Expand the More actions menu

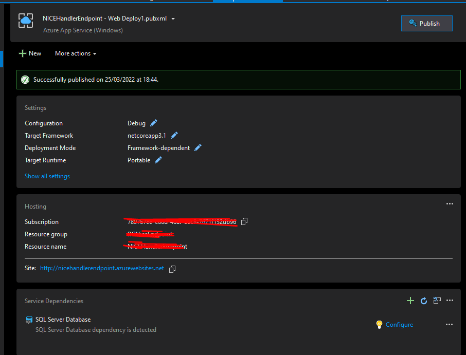coord(76,53)
